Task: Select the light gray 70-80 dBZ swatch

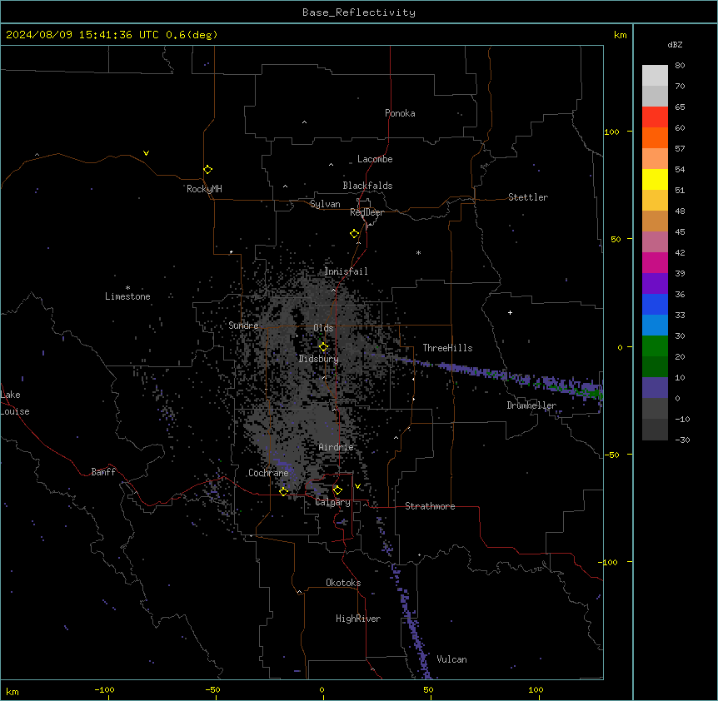Action: 655,76
